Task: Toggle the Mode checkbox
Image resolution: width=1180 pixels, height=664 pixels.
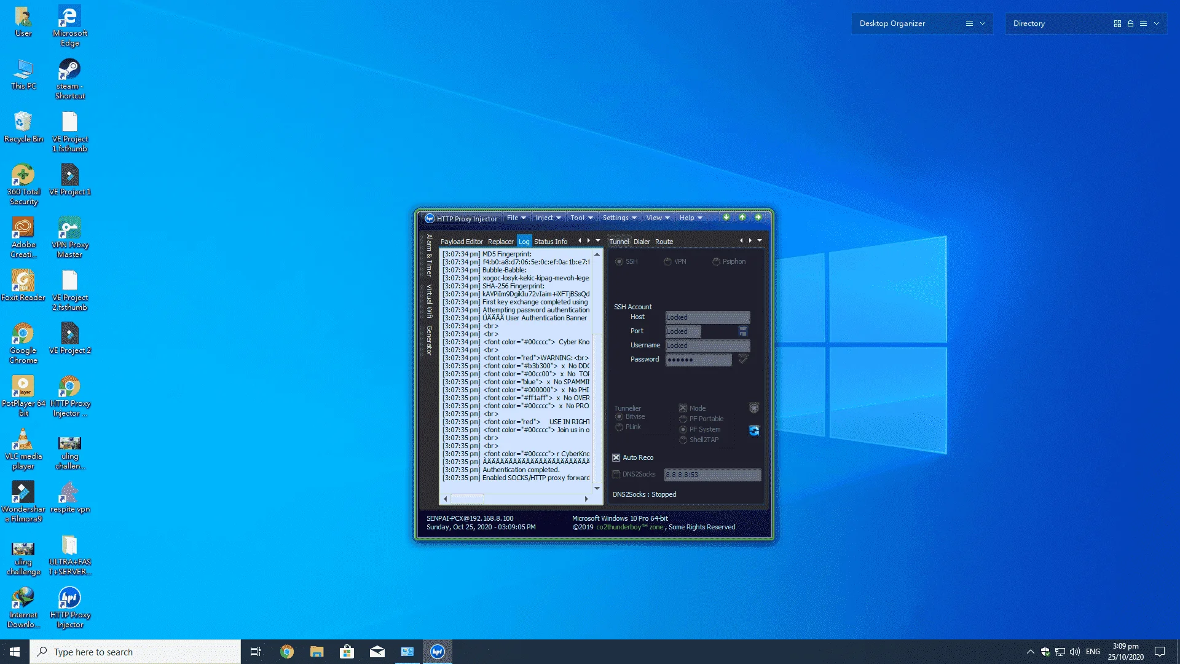Action: (683, 408)
